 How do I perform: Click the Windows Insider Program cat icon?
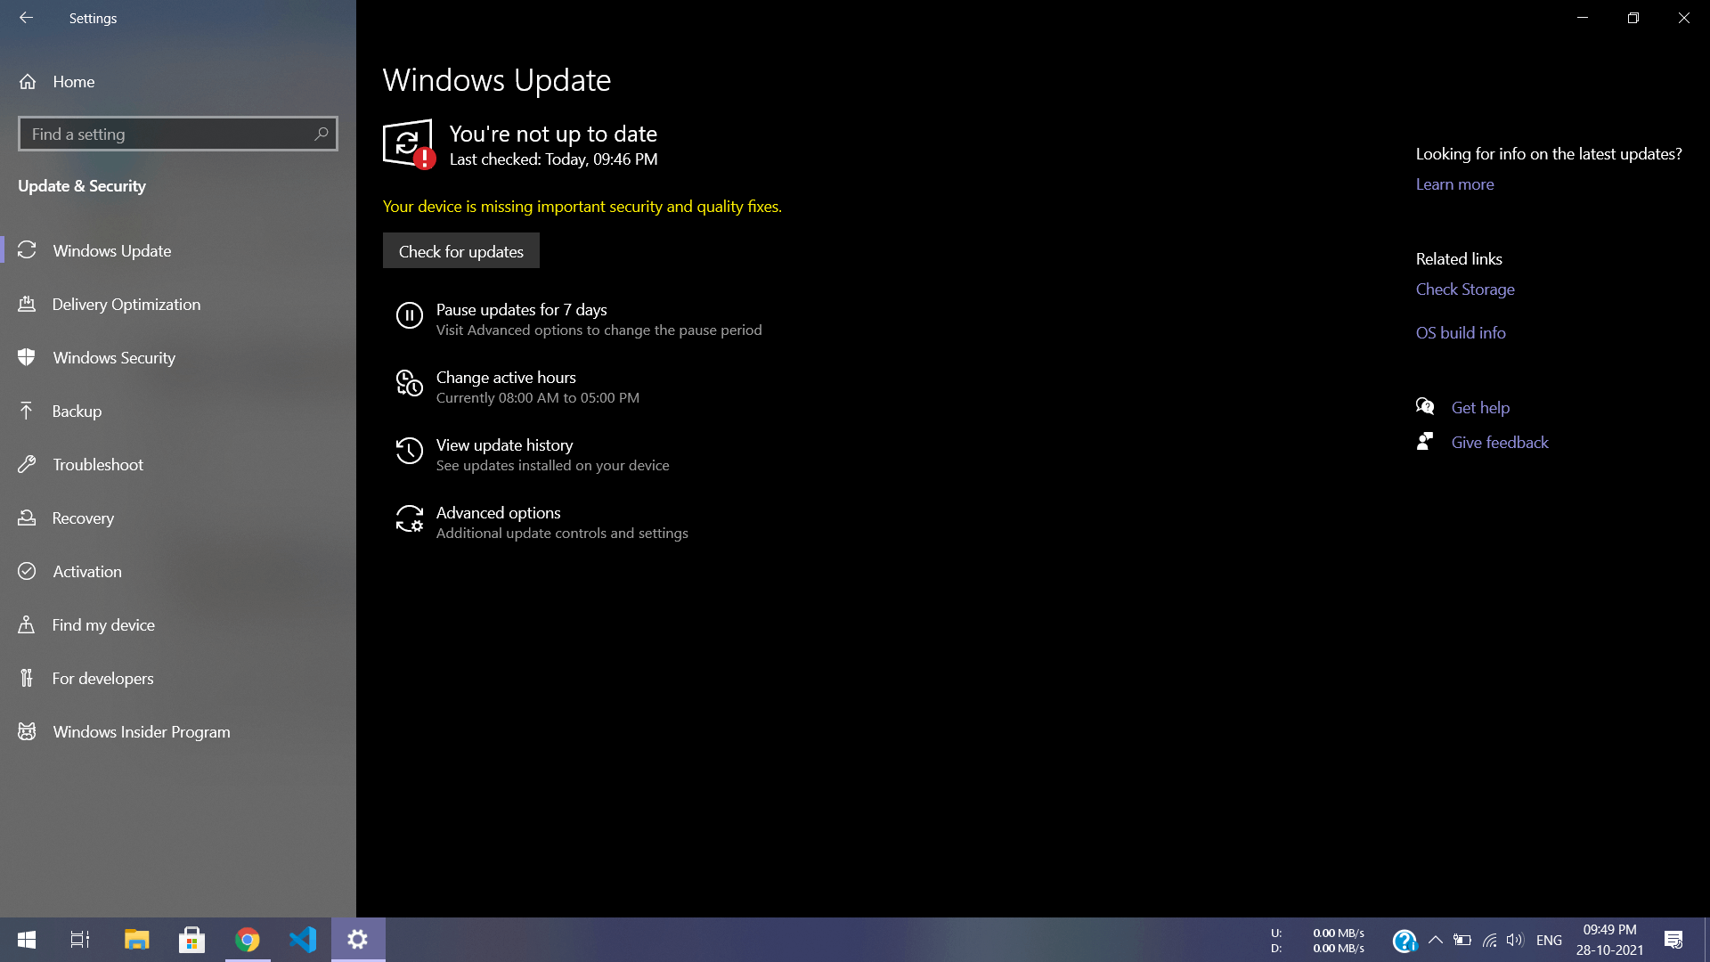click(27, 731)
